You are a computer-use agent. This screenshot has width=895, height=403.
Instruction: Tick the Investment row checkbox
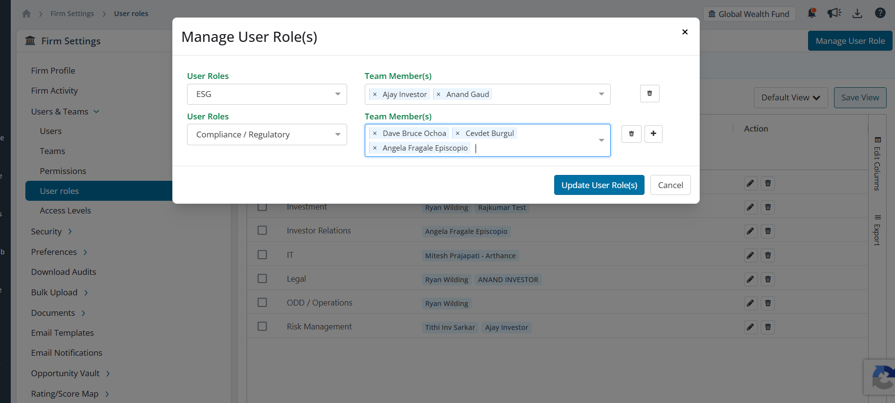point(262,207)
